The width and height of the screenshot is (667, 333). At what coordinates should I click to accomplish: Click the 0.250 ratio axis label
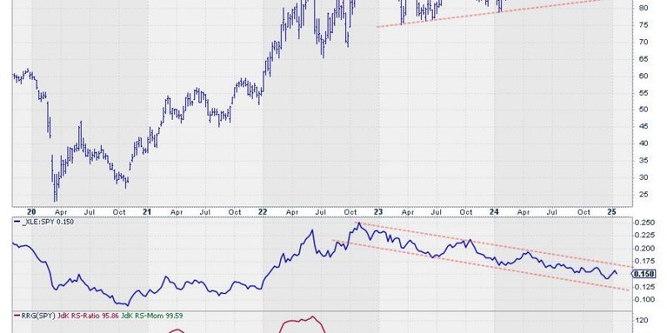click(644, 222)
